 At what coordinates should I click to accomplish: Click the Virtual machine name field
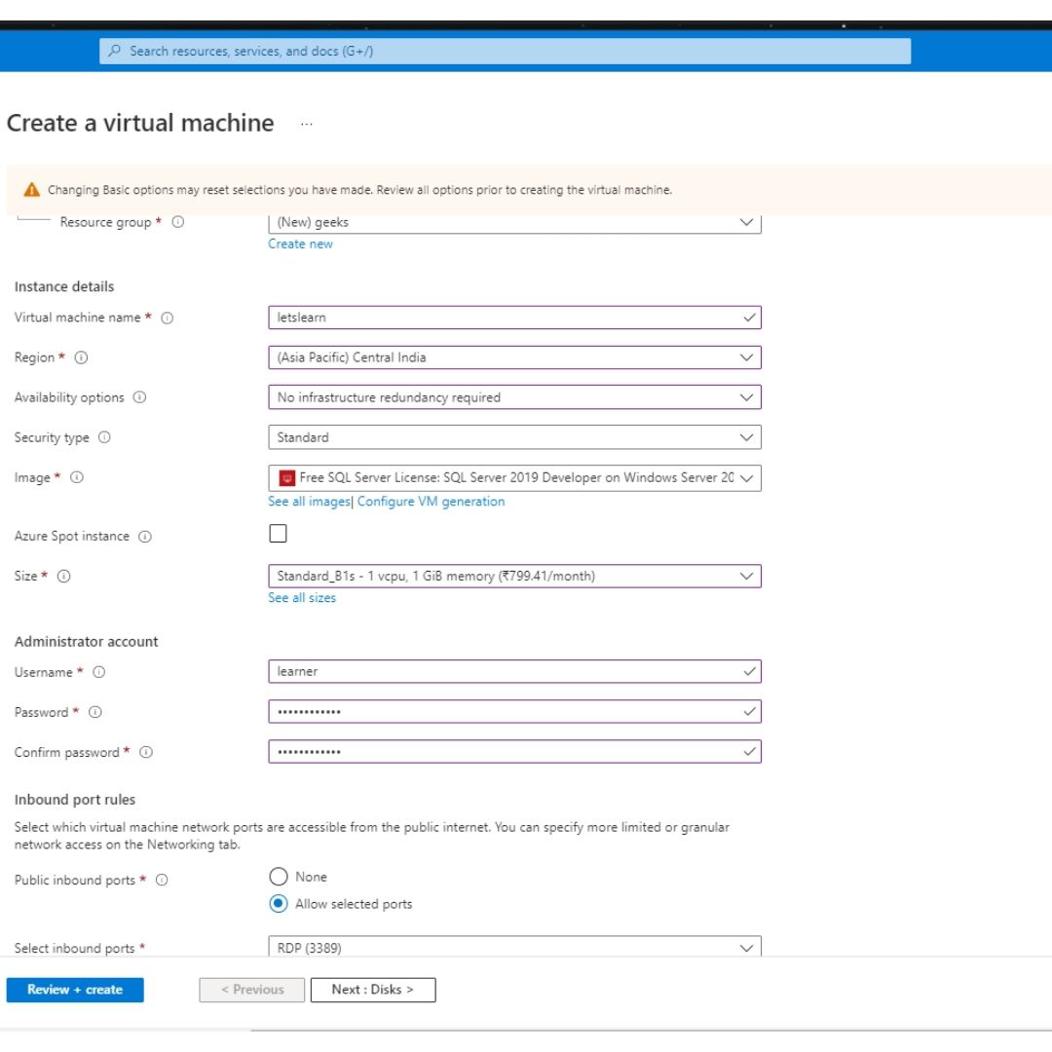[x=514, y=318]
